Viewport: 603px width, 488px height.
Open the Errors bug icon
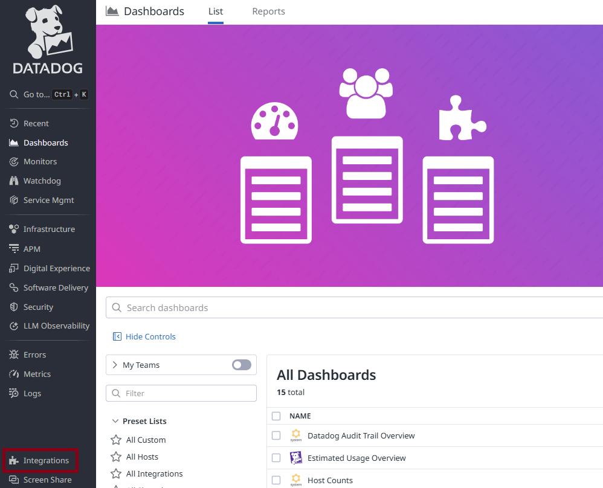pos(14,355)
